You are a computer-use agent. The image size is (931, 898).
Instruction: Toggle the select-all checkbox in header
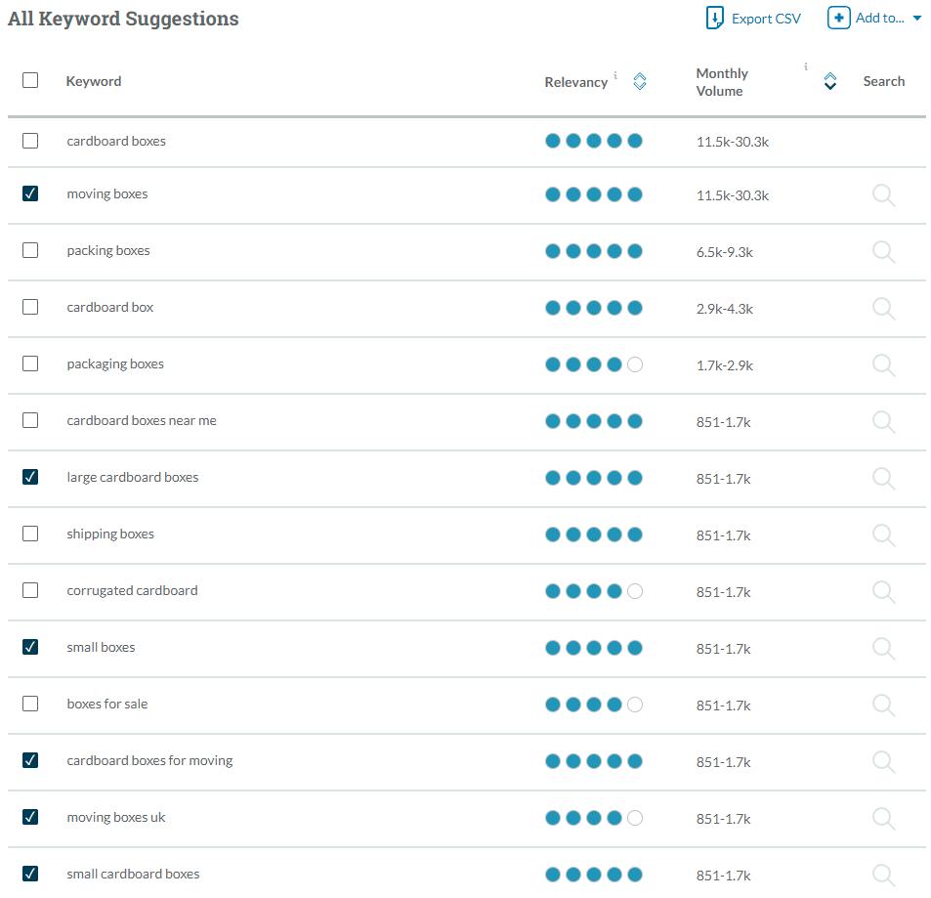[30, 80]
